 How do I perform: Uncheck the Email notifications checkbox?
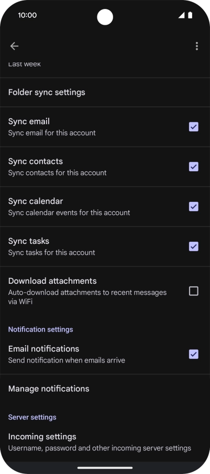coord(193,354)
